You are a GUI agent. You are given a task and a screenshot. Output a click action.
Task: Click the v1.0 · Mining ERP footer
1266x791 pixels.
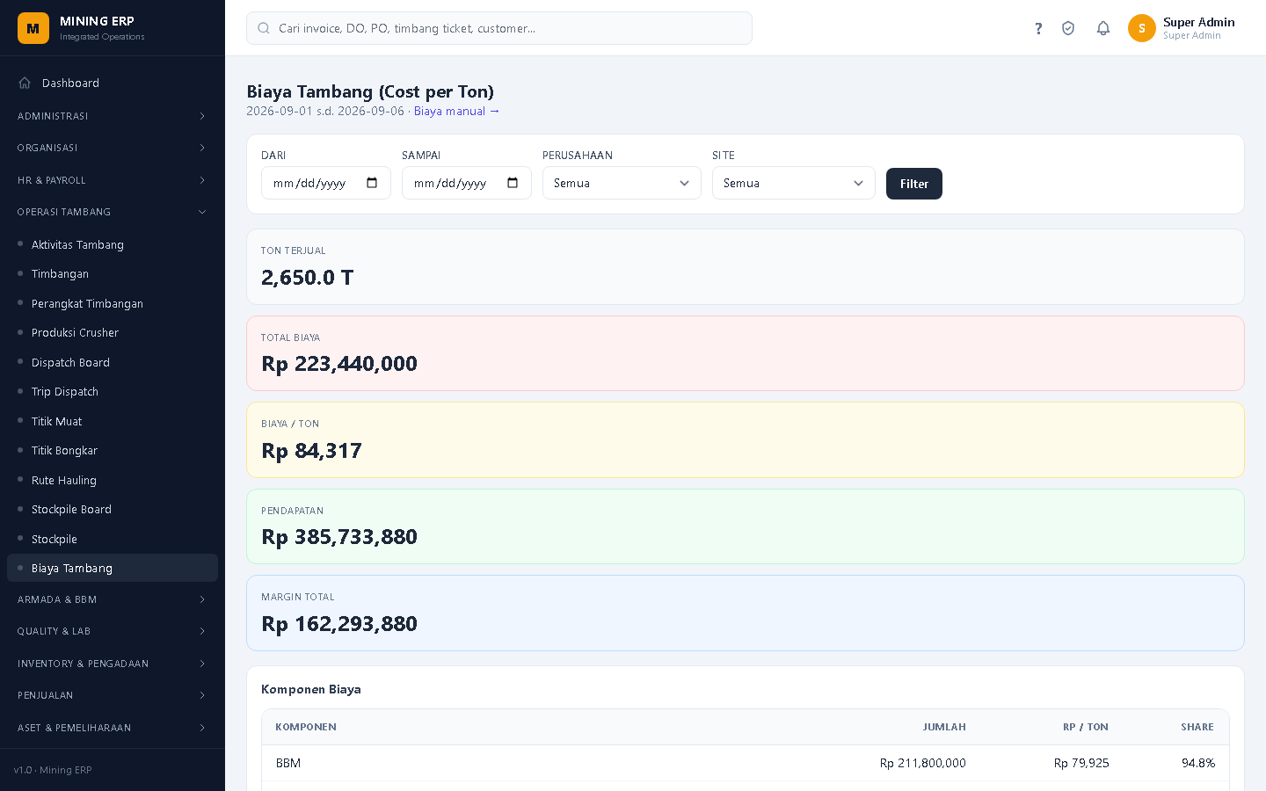click(53, 770)
